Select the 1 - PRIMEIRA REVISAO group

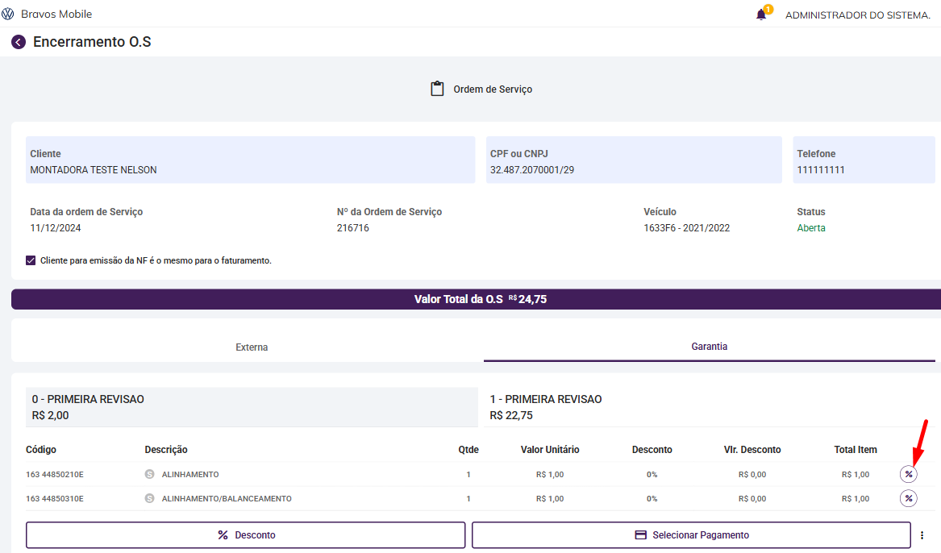(x=710, y=407)
